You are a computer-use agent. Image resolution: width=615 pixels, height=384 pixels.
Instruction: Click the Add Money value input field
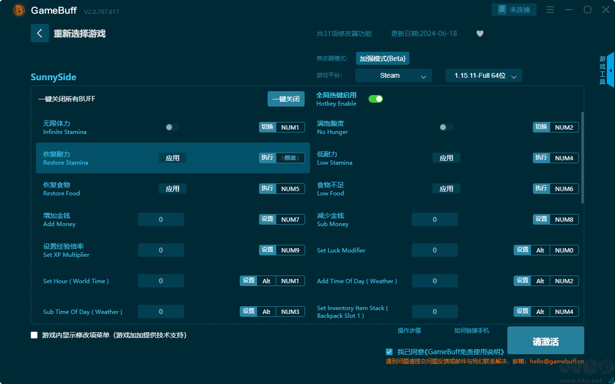click(x=161, y=219)
